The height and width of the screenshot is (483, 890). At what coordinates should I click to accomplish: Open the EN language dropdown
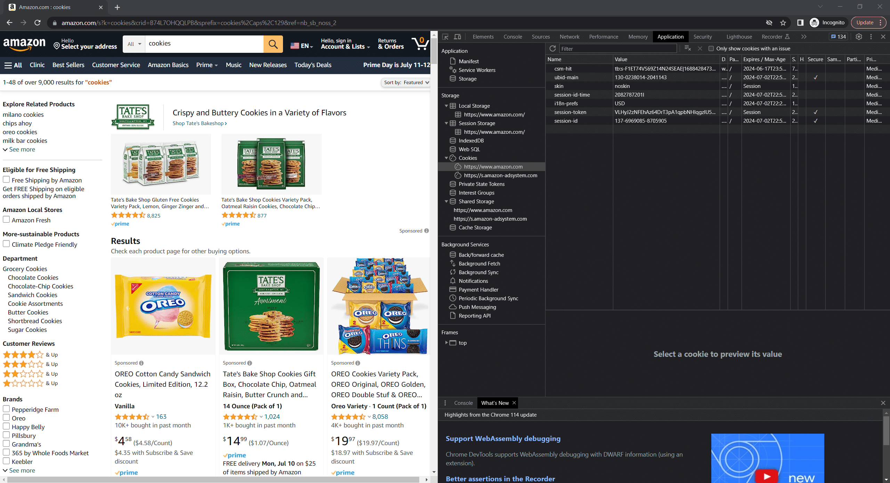click(x=302, y=46)
